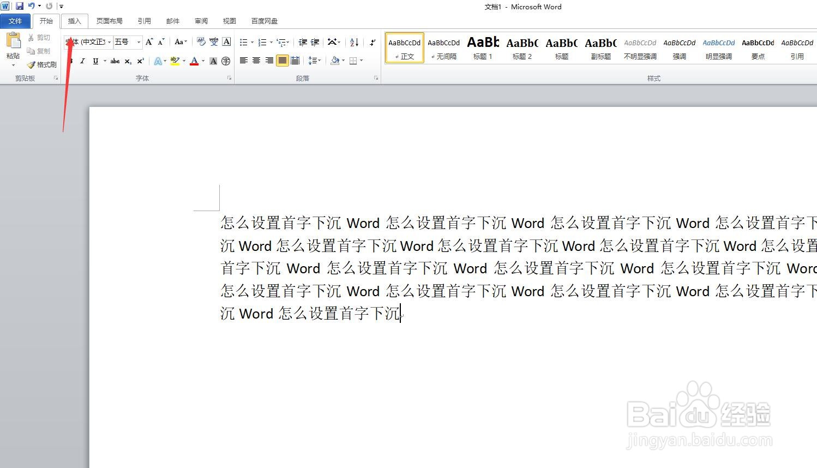Open the highlight color dropdown arrow

tap(184, 61)
